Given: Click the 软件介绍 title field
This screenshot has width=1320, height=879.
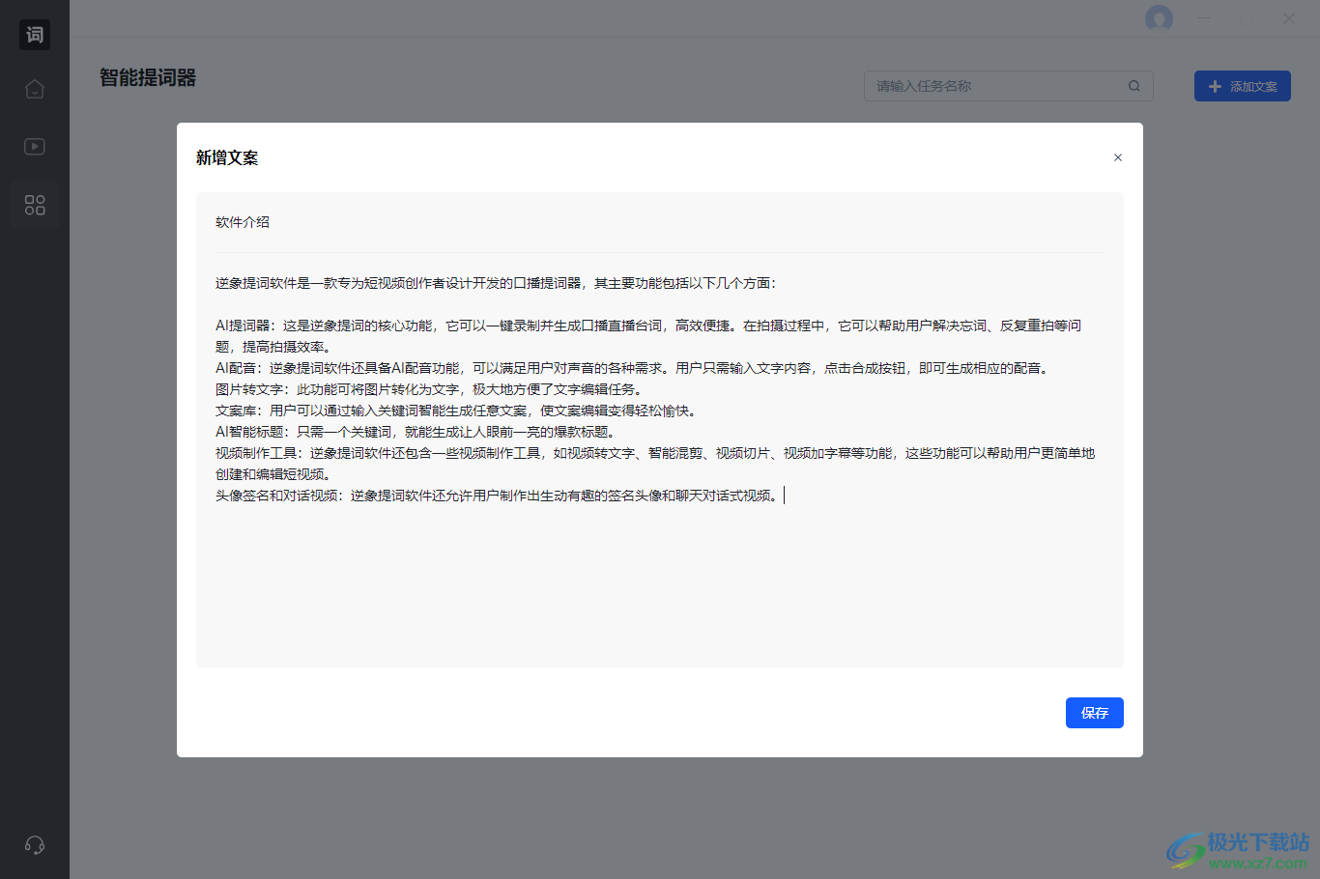Looking at the screenshot, I should 660,222.
